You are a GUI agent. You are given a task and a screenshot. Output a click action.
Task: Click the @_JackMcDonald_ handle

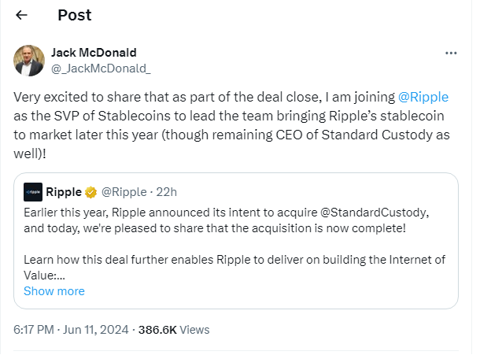point(101,68)
